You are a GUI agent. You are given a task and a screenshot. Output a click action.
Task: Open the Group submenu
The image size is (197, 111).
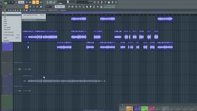point(12,23)
